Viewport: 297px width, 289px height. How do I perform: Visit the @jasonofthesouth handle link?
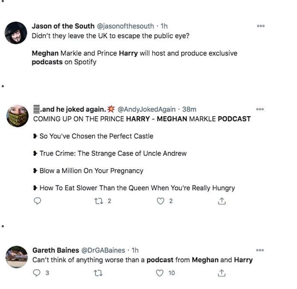126,26
